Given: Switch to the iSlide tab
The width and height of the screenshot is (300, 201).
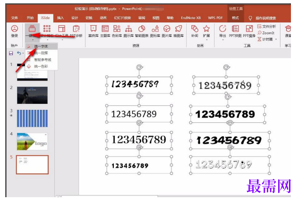Looking at the screenshot, I should (45, 18).
